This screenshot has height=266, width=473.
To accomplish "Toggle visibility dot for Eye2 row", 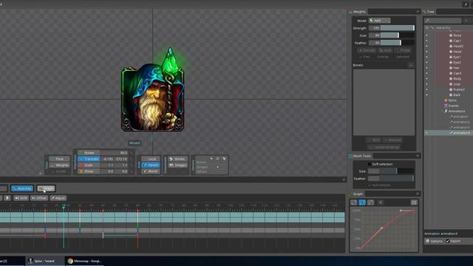I will [x=426, y=62].
